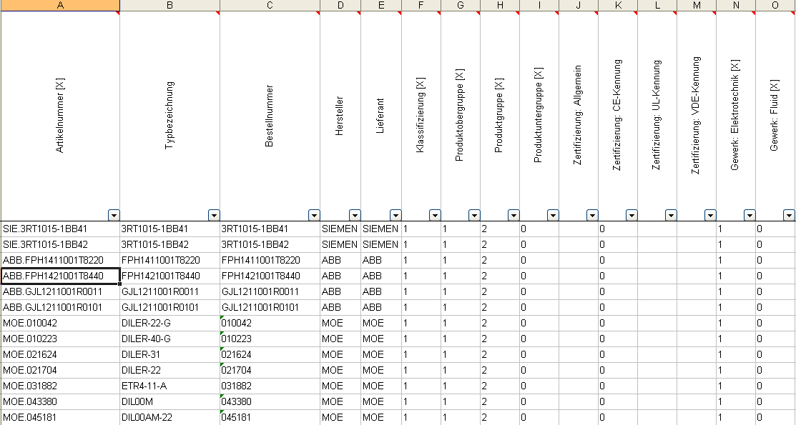This screenshot has width=796, height=425.
Task: Select column K header
Action: [x=618, y=5]
